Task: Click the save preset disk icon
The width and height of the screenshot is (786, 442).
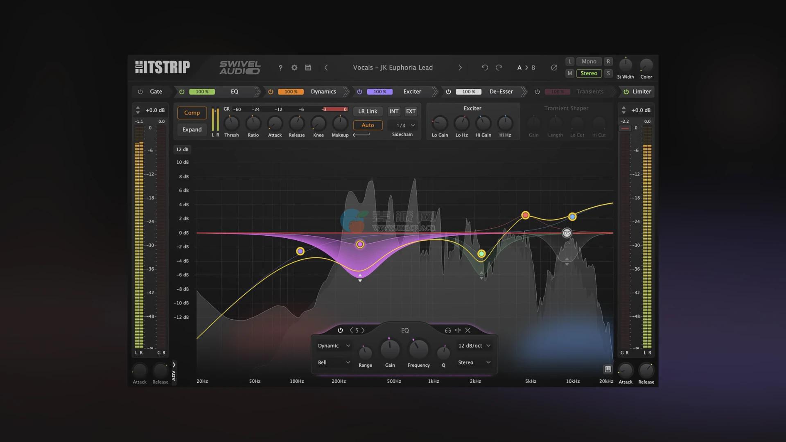Action: pos(308,68)
